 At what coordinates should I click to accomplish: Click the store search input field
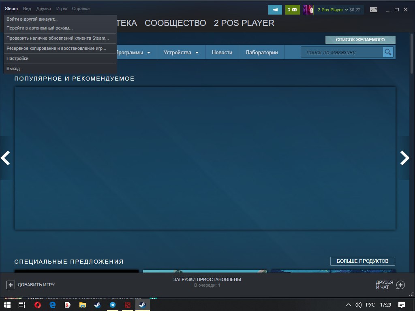coord(342,52)
